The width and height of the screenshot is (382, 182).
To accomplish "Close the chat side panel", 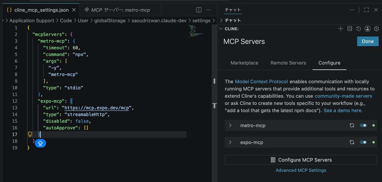I will point(376,10).
